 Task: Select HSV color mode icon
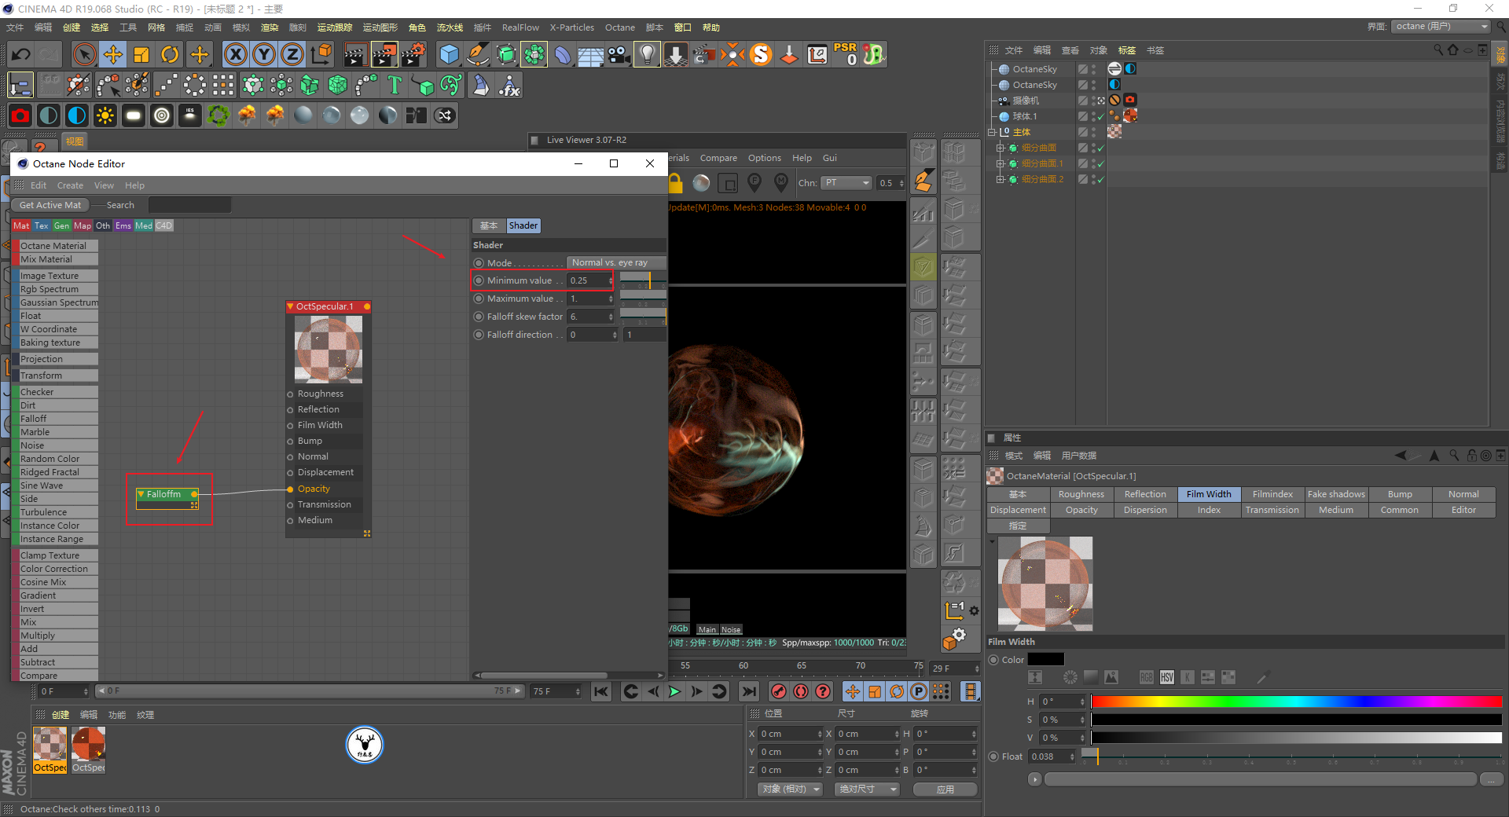coord(1167,677)
